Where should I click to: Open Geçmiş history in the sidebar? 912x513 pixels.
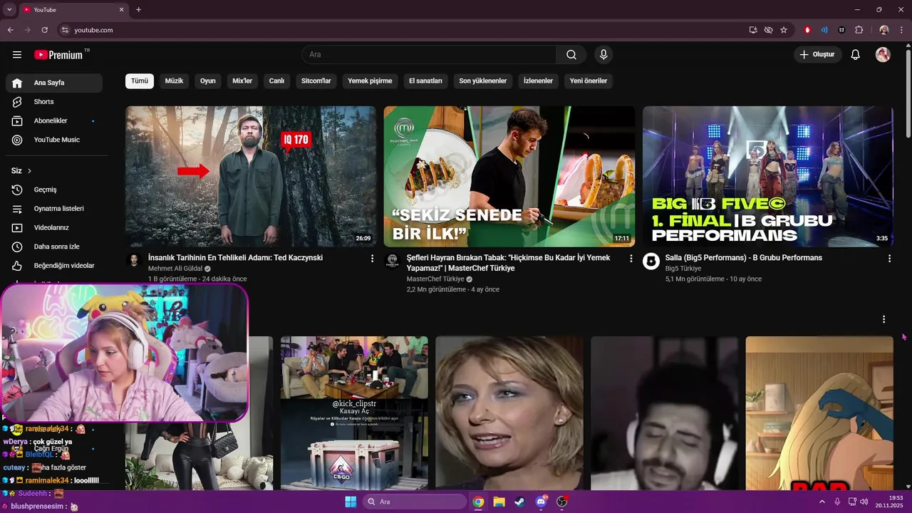pos(54,190)
